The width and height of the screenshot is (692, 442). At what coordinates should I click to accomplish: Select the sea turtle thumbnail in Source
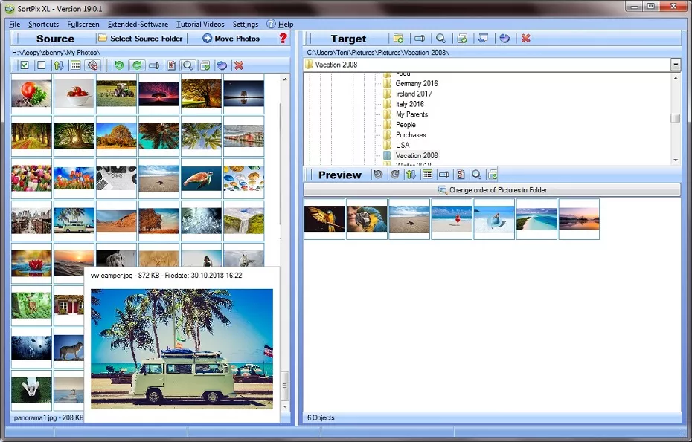tap(201, 178)
